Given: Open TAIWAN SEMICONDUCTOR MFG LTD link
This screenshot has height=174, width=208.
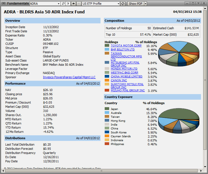Looking at the screenshot, I should coord(126,56).
